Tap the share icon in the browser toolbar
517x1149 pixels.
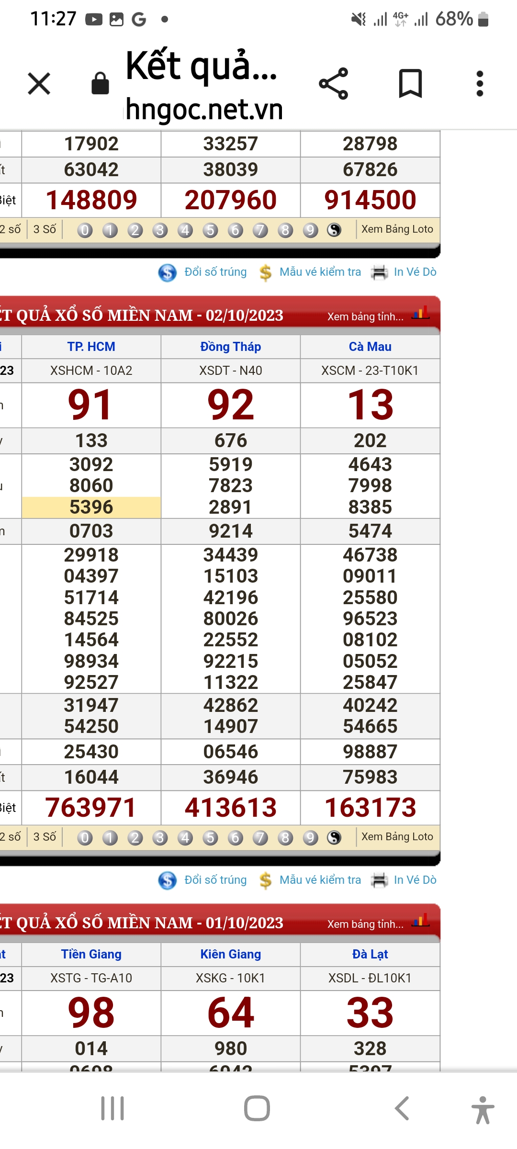[x=334, y=84]
